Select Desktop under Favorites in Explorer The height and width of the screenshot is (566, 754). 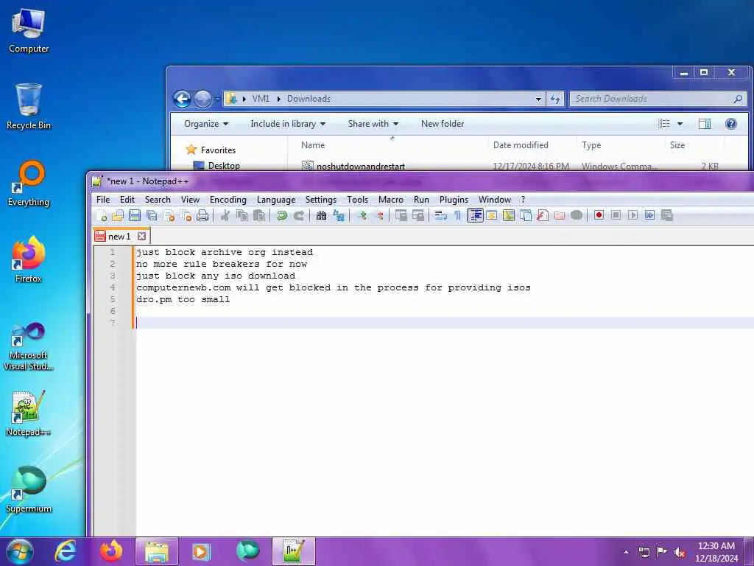pos(216,166)
